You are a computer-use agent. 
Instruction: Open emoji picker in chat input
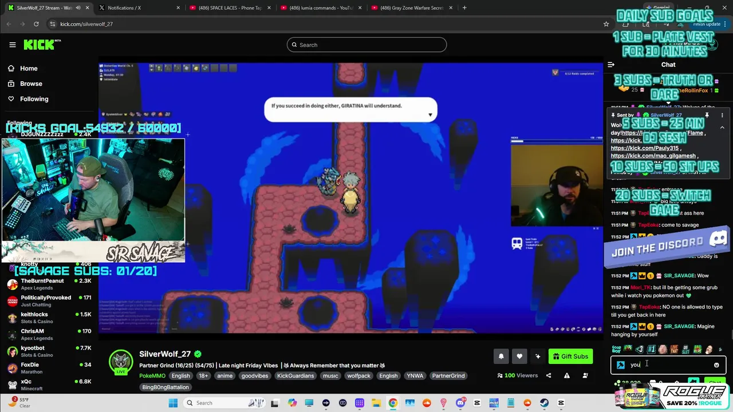[716, 365]
